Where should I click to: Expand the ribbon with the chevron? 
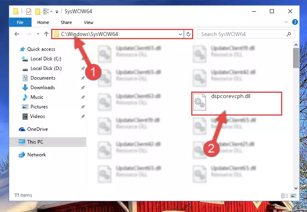point(286,22)
